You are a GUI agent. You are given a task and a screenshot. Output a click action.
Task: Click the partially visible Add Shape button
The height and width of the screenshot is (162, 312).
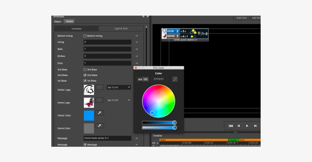tap(255, 18)
